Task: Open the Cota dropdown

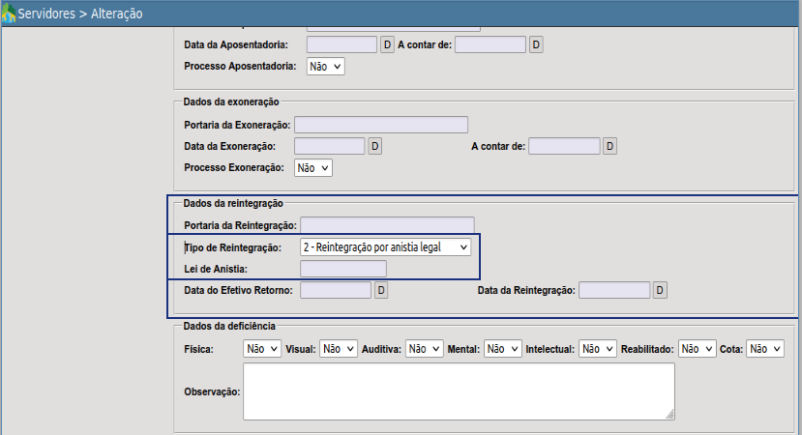Action: pos(765,349)
